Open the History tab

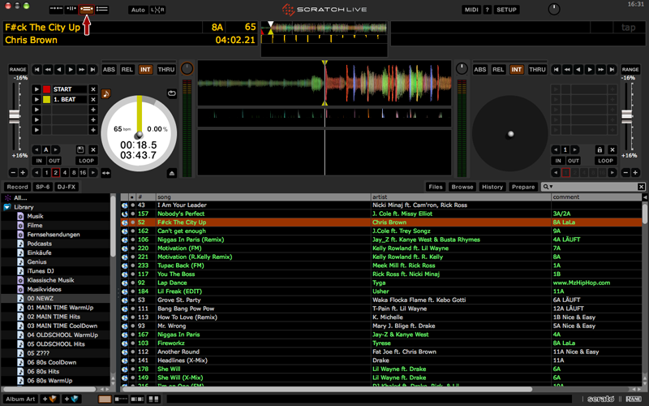(x=492, y=187)
